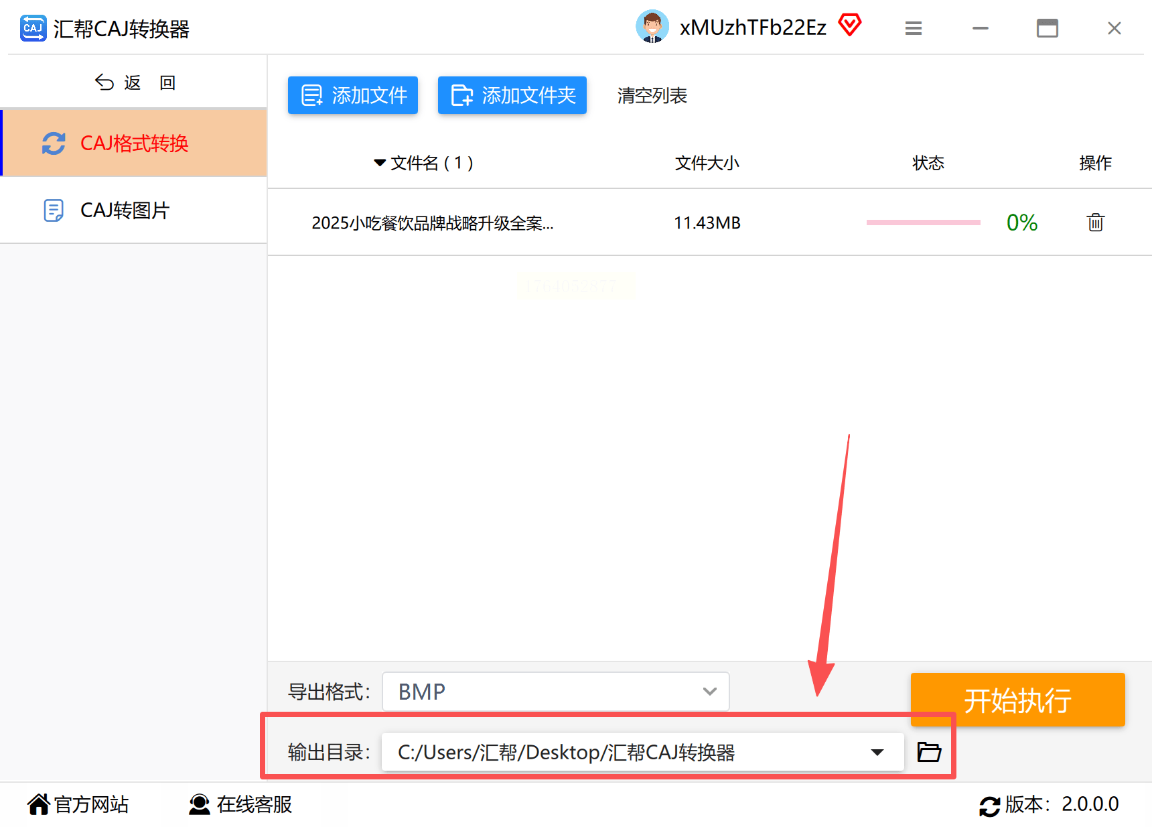Click the pink conversion progress bar
The image size is (1152, 827).
(x=923, y=222)
